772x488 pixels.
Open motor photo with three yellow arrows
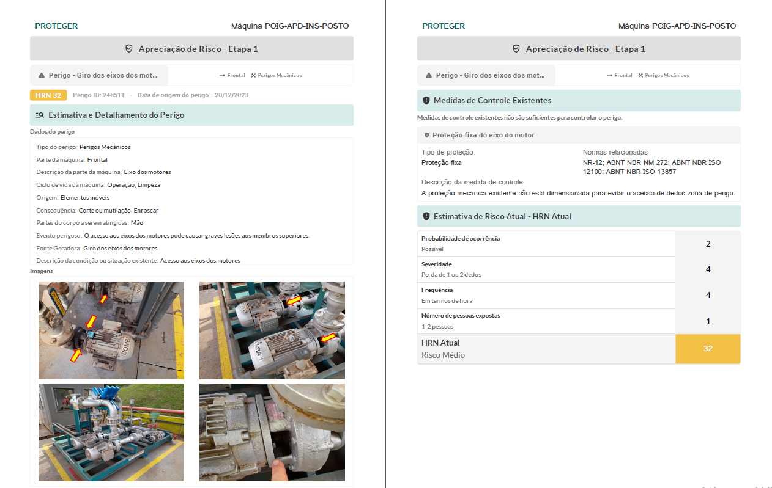(111, 330)
